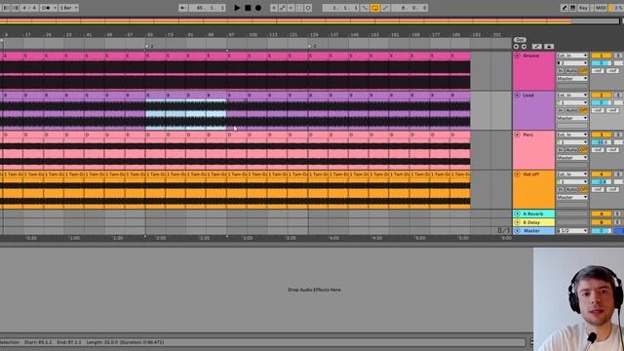Viewport: 624px width, 351px height.
Task: Select the Groove track pink color header
Action: pyautogui.click(x=533, y=71)
